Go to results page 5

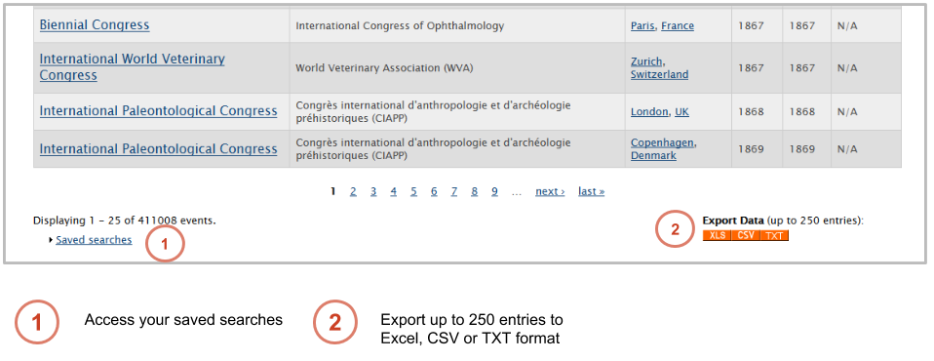[x=413, y=191]
